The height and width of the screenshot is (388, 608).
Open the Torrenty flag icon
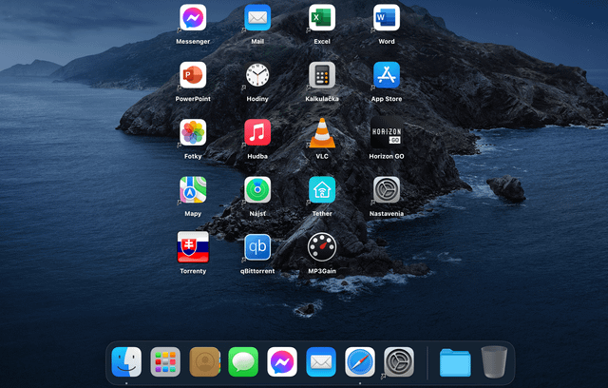(193, 247)
